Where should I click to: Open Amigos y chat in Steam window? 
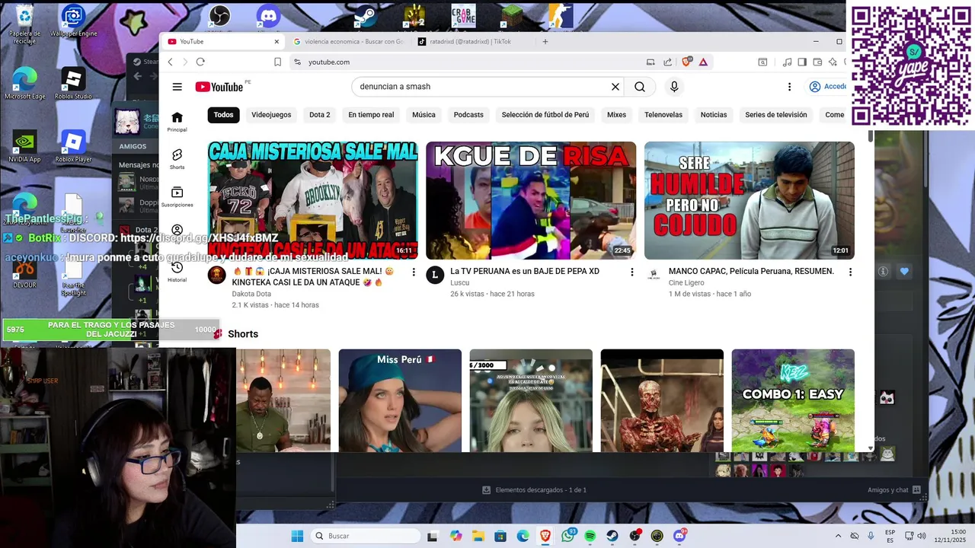[893, 490]
